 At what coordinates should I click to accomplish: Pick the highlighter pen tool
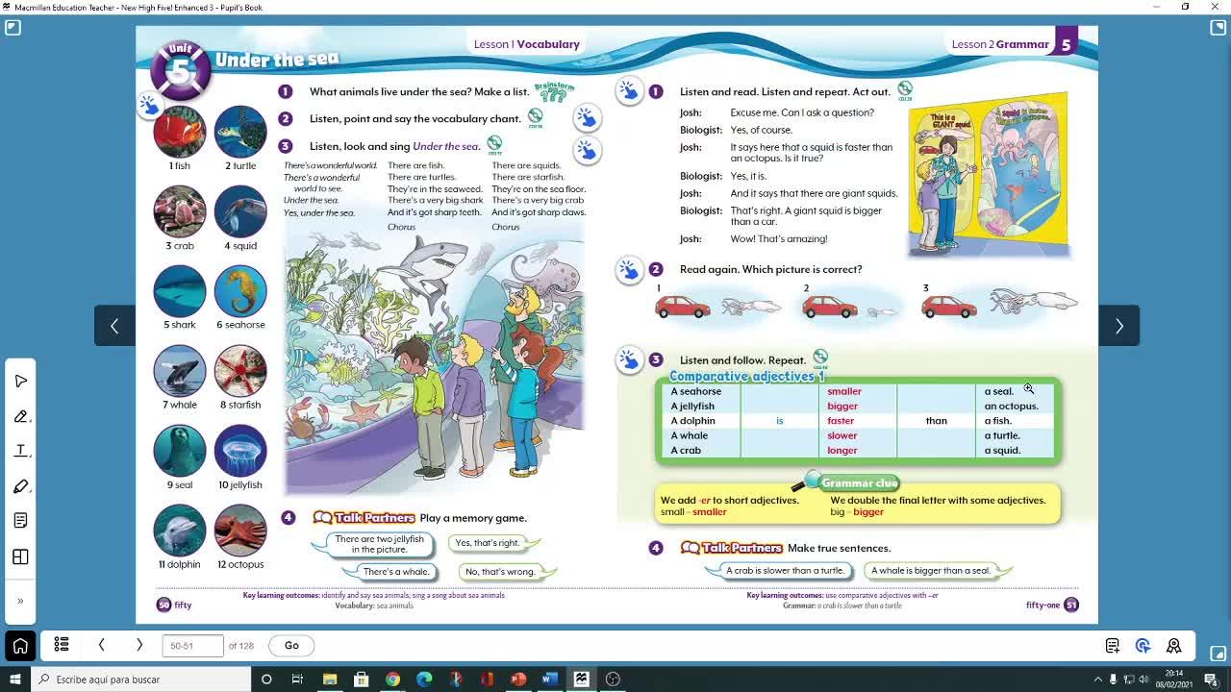pos(20,486)
